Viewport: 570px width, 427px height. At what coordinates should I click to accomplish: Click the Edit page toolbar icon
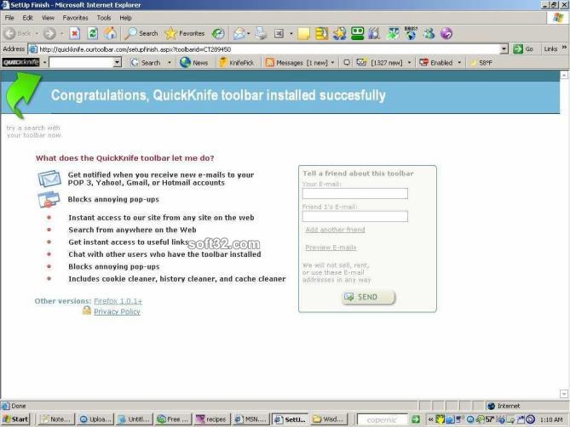pyautogui.click(x=279, y=33)
